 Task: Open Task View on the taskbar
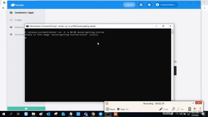[x=18, y=114]
